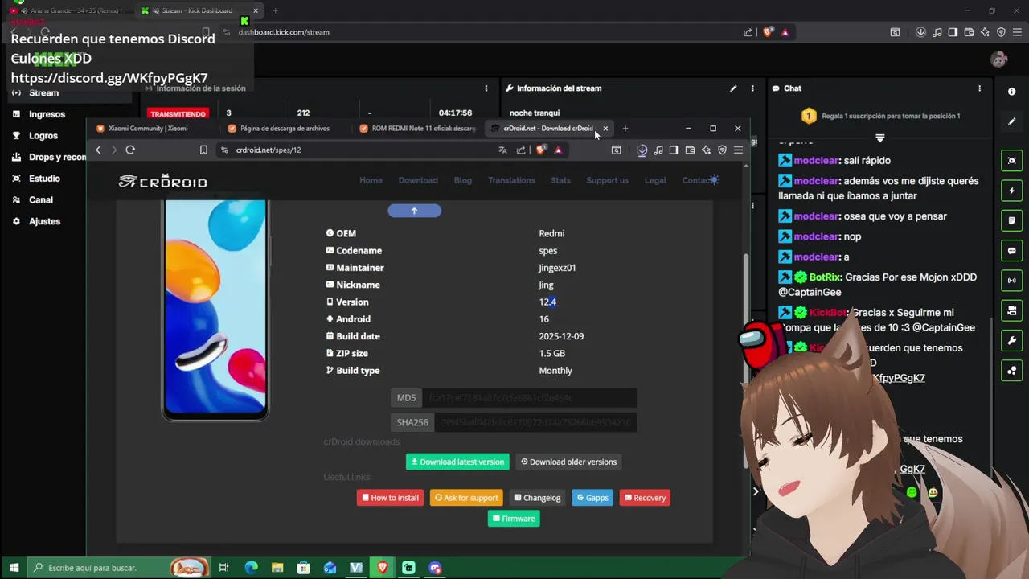The height and width of the screenshot is (579, 1029).
Task: Open Leo AI icon in crDroid toolbar
Action: [x=706, y=150]
